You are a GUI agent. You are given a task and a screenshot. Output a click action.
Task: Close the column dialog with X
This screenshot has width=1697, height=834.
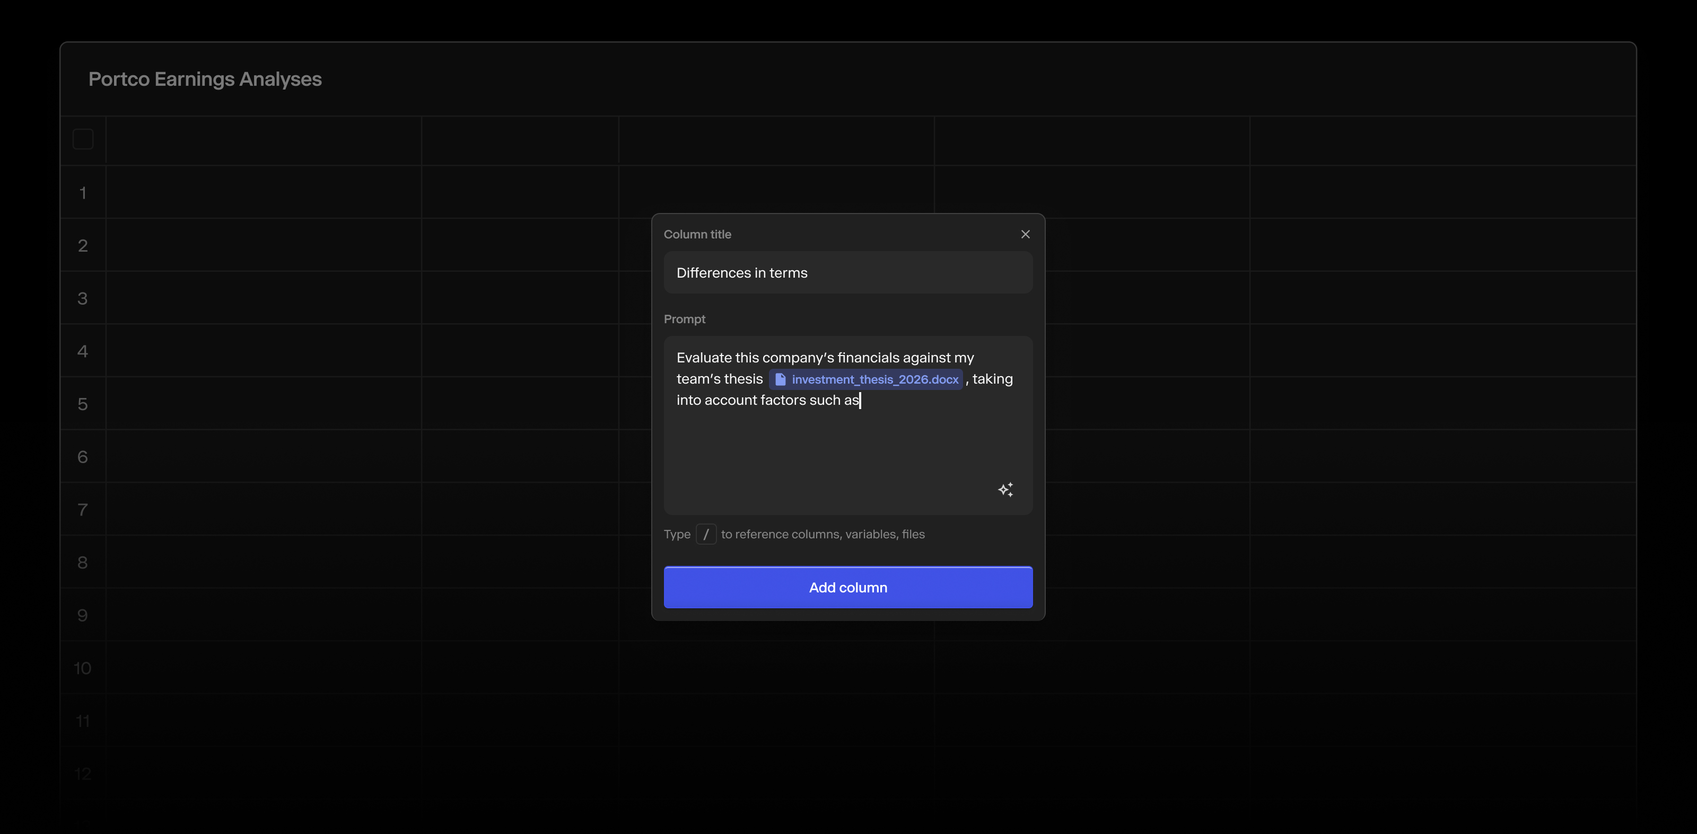click(1025, 234)
